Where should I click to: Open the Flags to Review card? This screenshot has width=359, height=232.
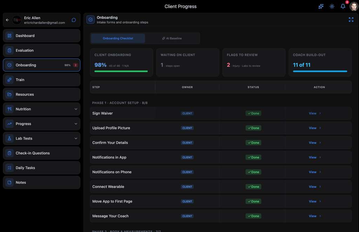click(x=254, y=62)
